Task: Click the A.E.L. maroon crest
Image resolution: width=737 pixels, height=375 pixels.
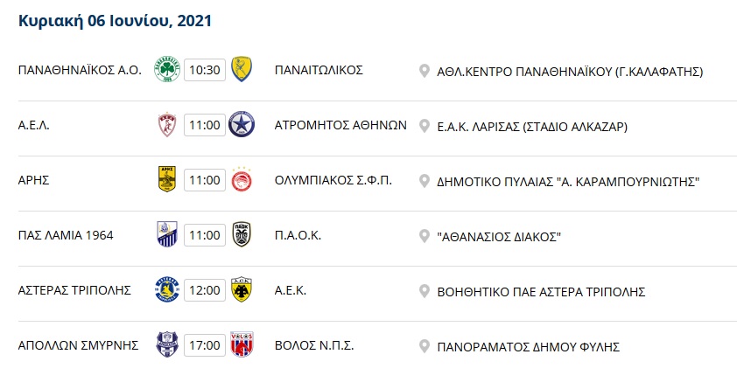Action: [167, 125]
